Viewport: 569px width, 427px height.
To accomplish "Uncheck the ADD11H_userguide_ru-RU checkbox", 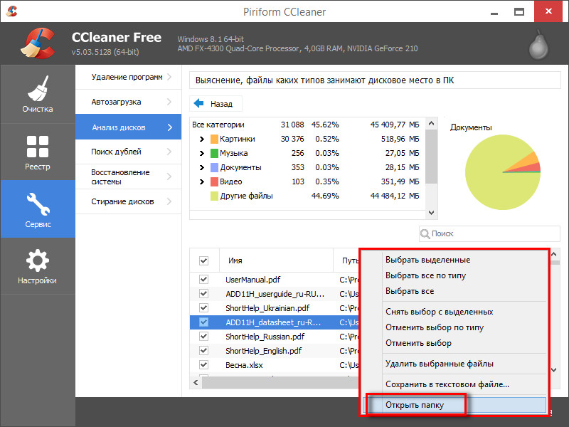I will (203, 293).
